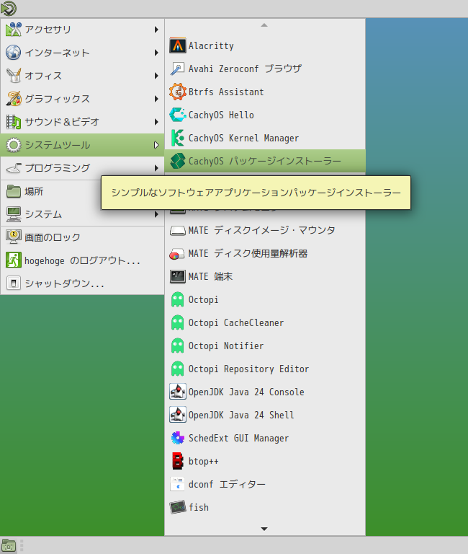Viewport: 468px width, 554px height.
Task: Open the 場所 menu entry
Action: click(83, 191)
